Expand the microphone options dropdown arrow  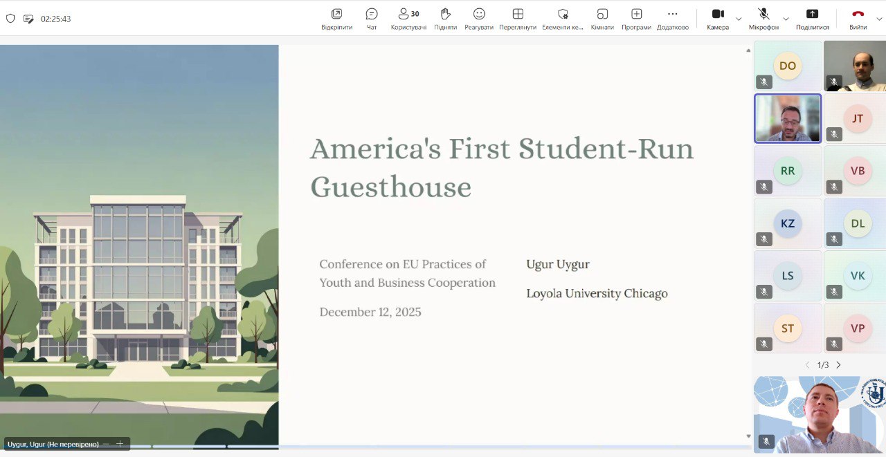coord(786,19)
